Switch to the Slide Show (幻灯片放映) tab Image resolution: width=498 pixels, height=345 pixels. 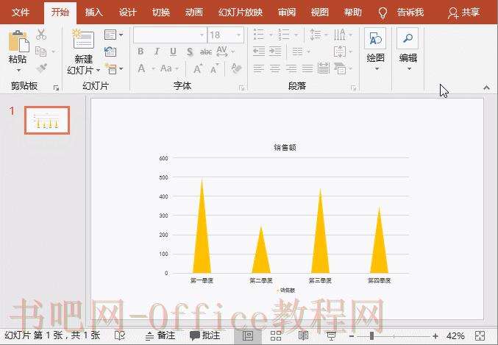coord(241,13)
